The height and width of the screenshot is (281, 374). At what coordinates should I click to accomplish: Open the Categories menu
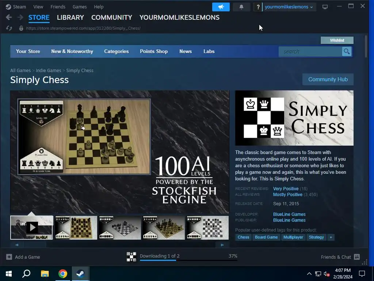(117, 51)
